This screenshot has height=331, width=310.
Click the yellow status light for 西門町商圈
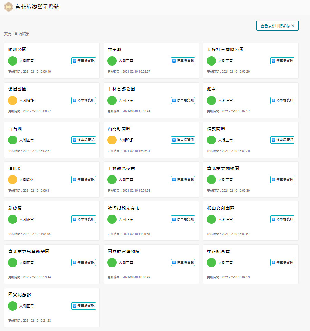coord(112,140)
